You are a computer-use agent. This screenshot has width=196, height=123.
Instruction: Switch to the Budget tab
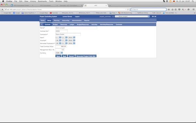coord(55,25)
